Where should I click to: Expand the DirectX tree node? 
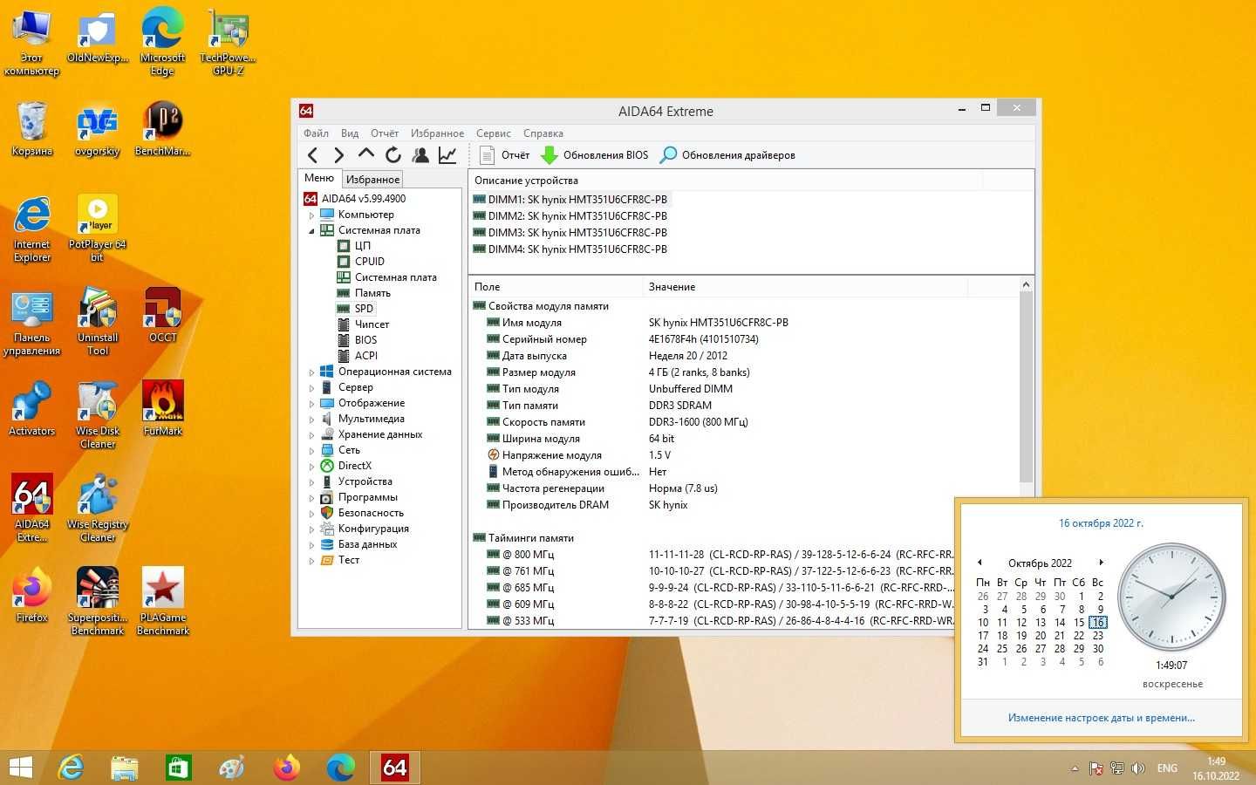click(x=311, y=466)
